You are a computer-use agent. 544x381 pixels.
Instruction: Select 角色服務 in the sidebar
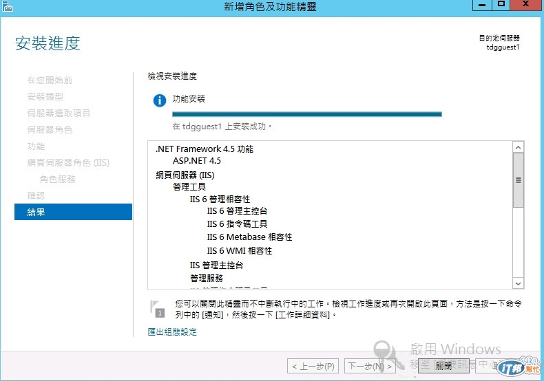[x=57, y=179]
